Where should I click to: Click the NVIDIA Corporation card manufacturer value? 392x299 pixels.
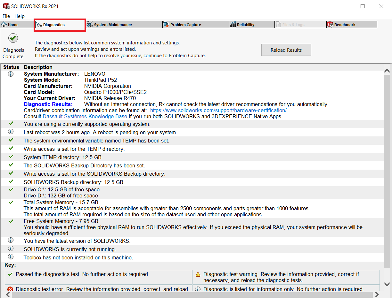click(x=108, y=86)
